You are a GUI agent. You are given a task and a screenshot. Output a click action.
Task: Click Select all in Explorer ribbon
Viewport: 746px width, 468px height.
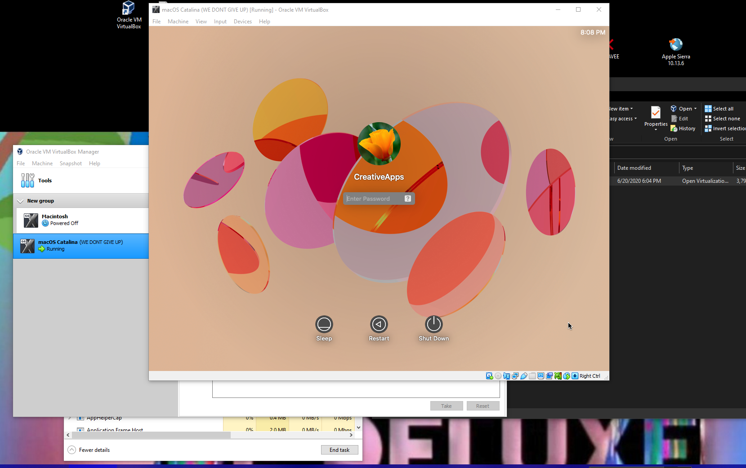[x=719, y=109]
